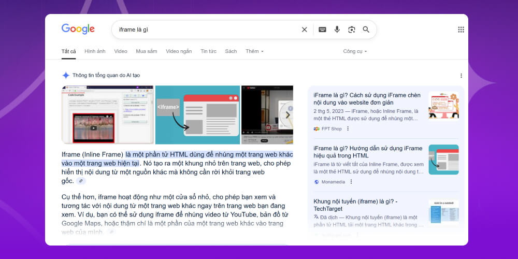Screen dimensions: 518x259
Task: Click the source link chip after 'gốc.'
Action: point(81,181)
